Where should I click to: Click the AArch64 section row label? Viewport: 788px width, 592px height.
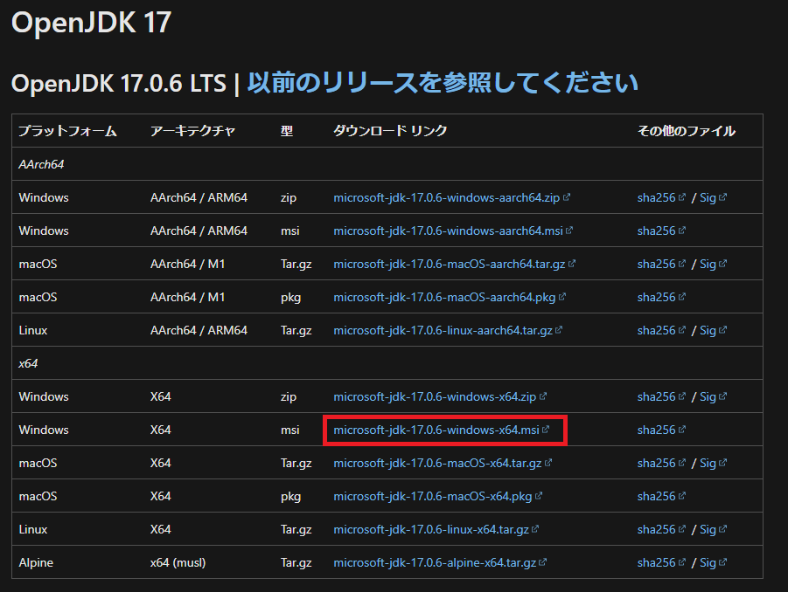click(x=41, y=164)
